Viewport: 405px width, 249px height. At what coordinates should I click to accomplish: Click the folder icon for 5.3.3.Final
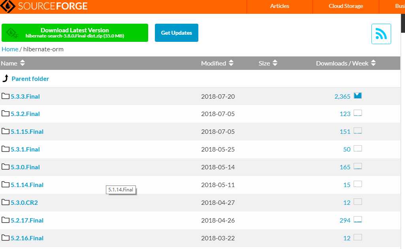click(x=6, y=96)
